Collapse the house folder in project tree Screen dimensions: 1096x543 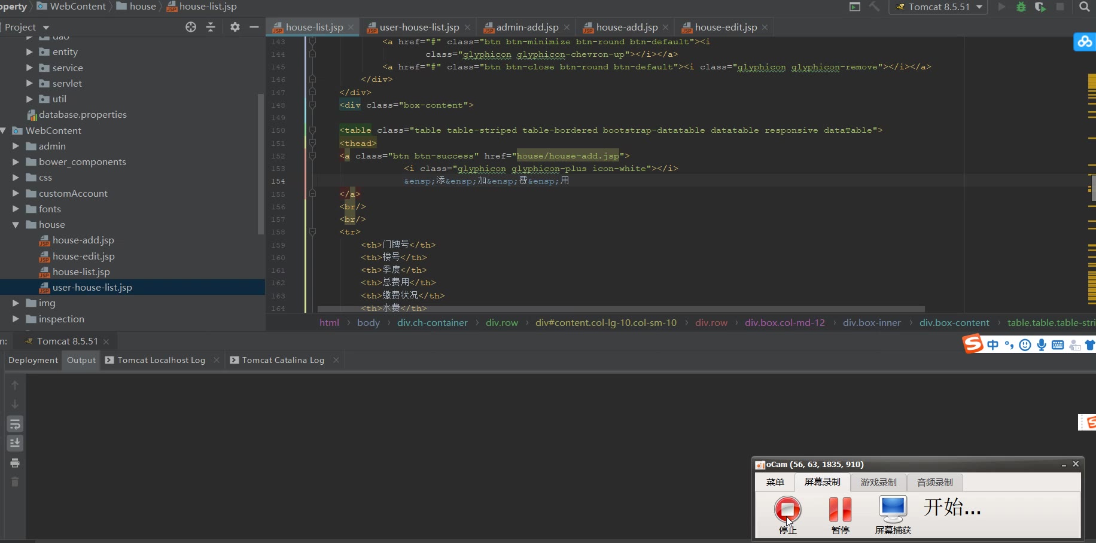[16, 225]
